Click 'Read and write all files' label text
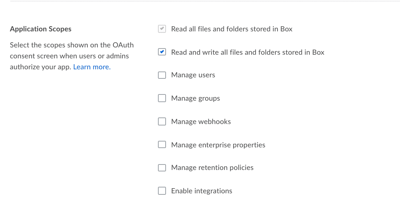 click(x=248, y=52)
